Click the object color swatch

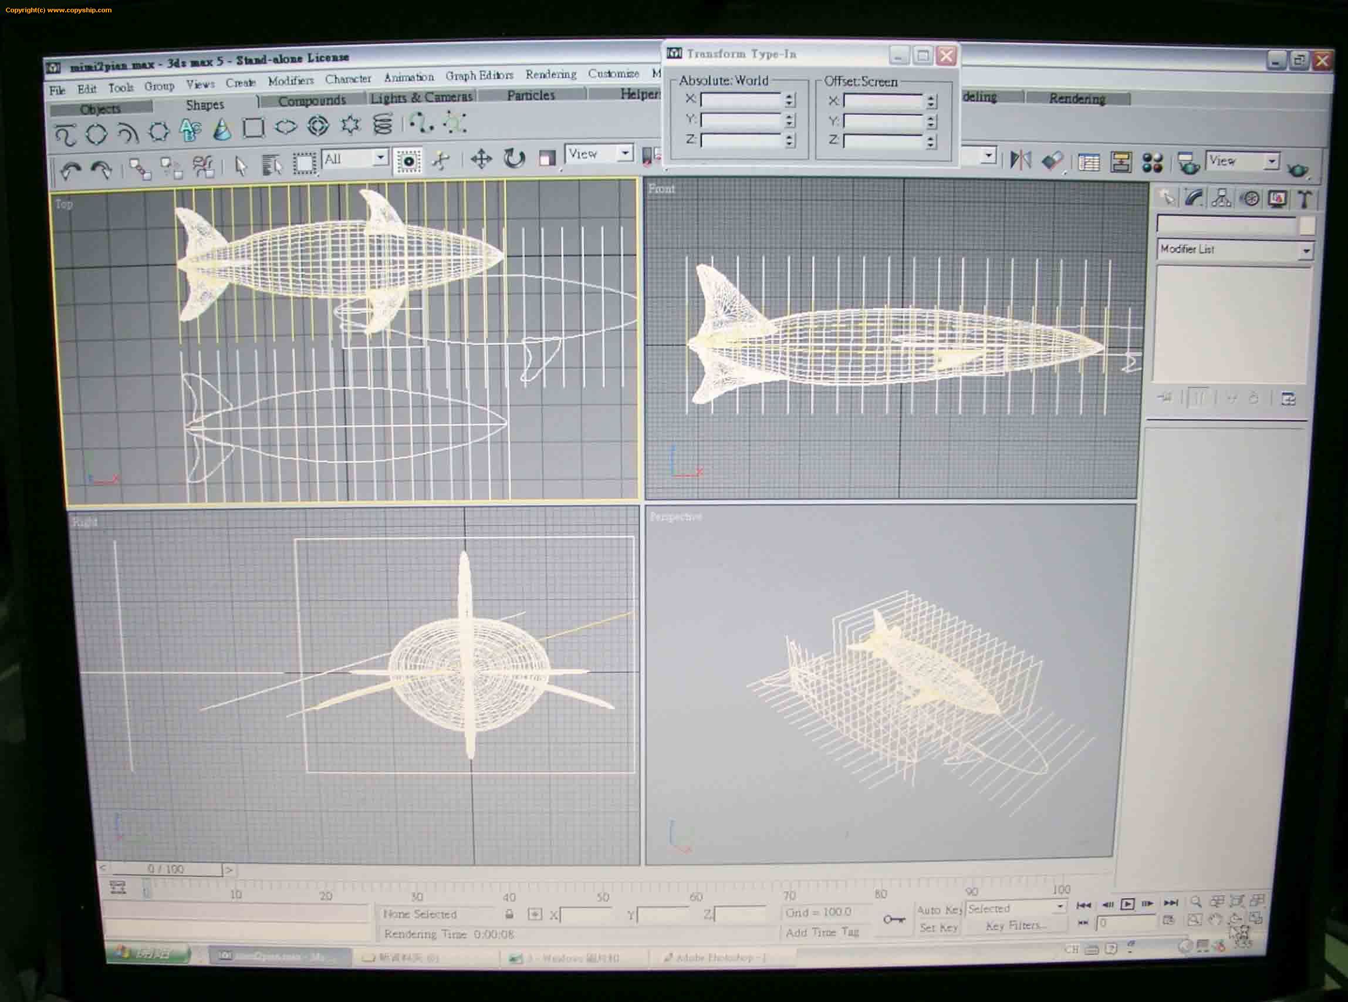1307,225
